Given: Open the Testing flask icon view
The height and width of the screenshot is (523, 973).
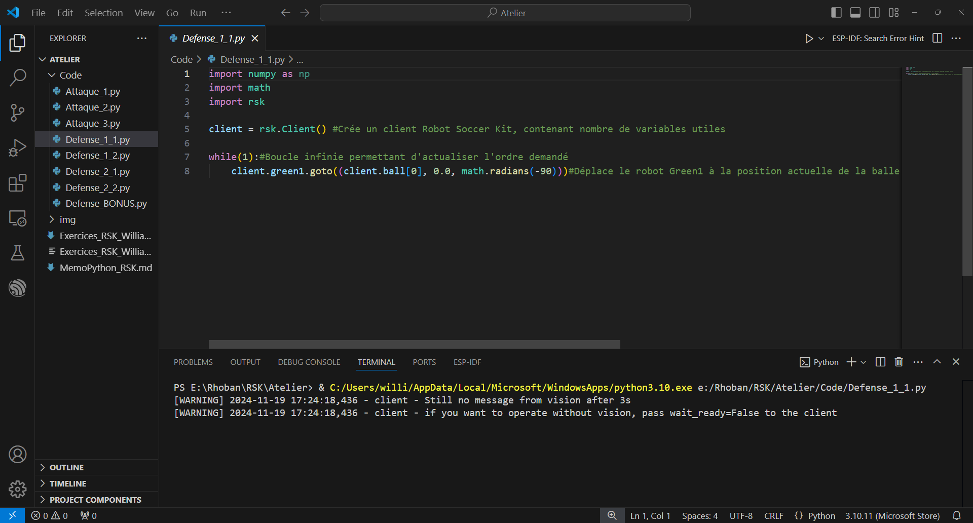Looking at the screenshot, I should click(x=18, y=252).
